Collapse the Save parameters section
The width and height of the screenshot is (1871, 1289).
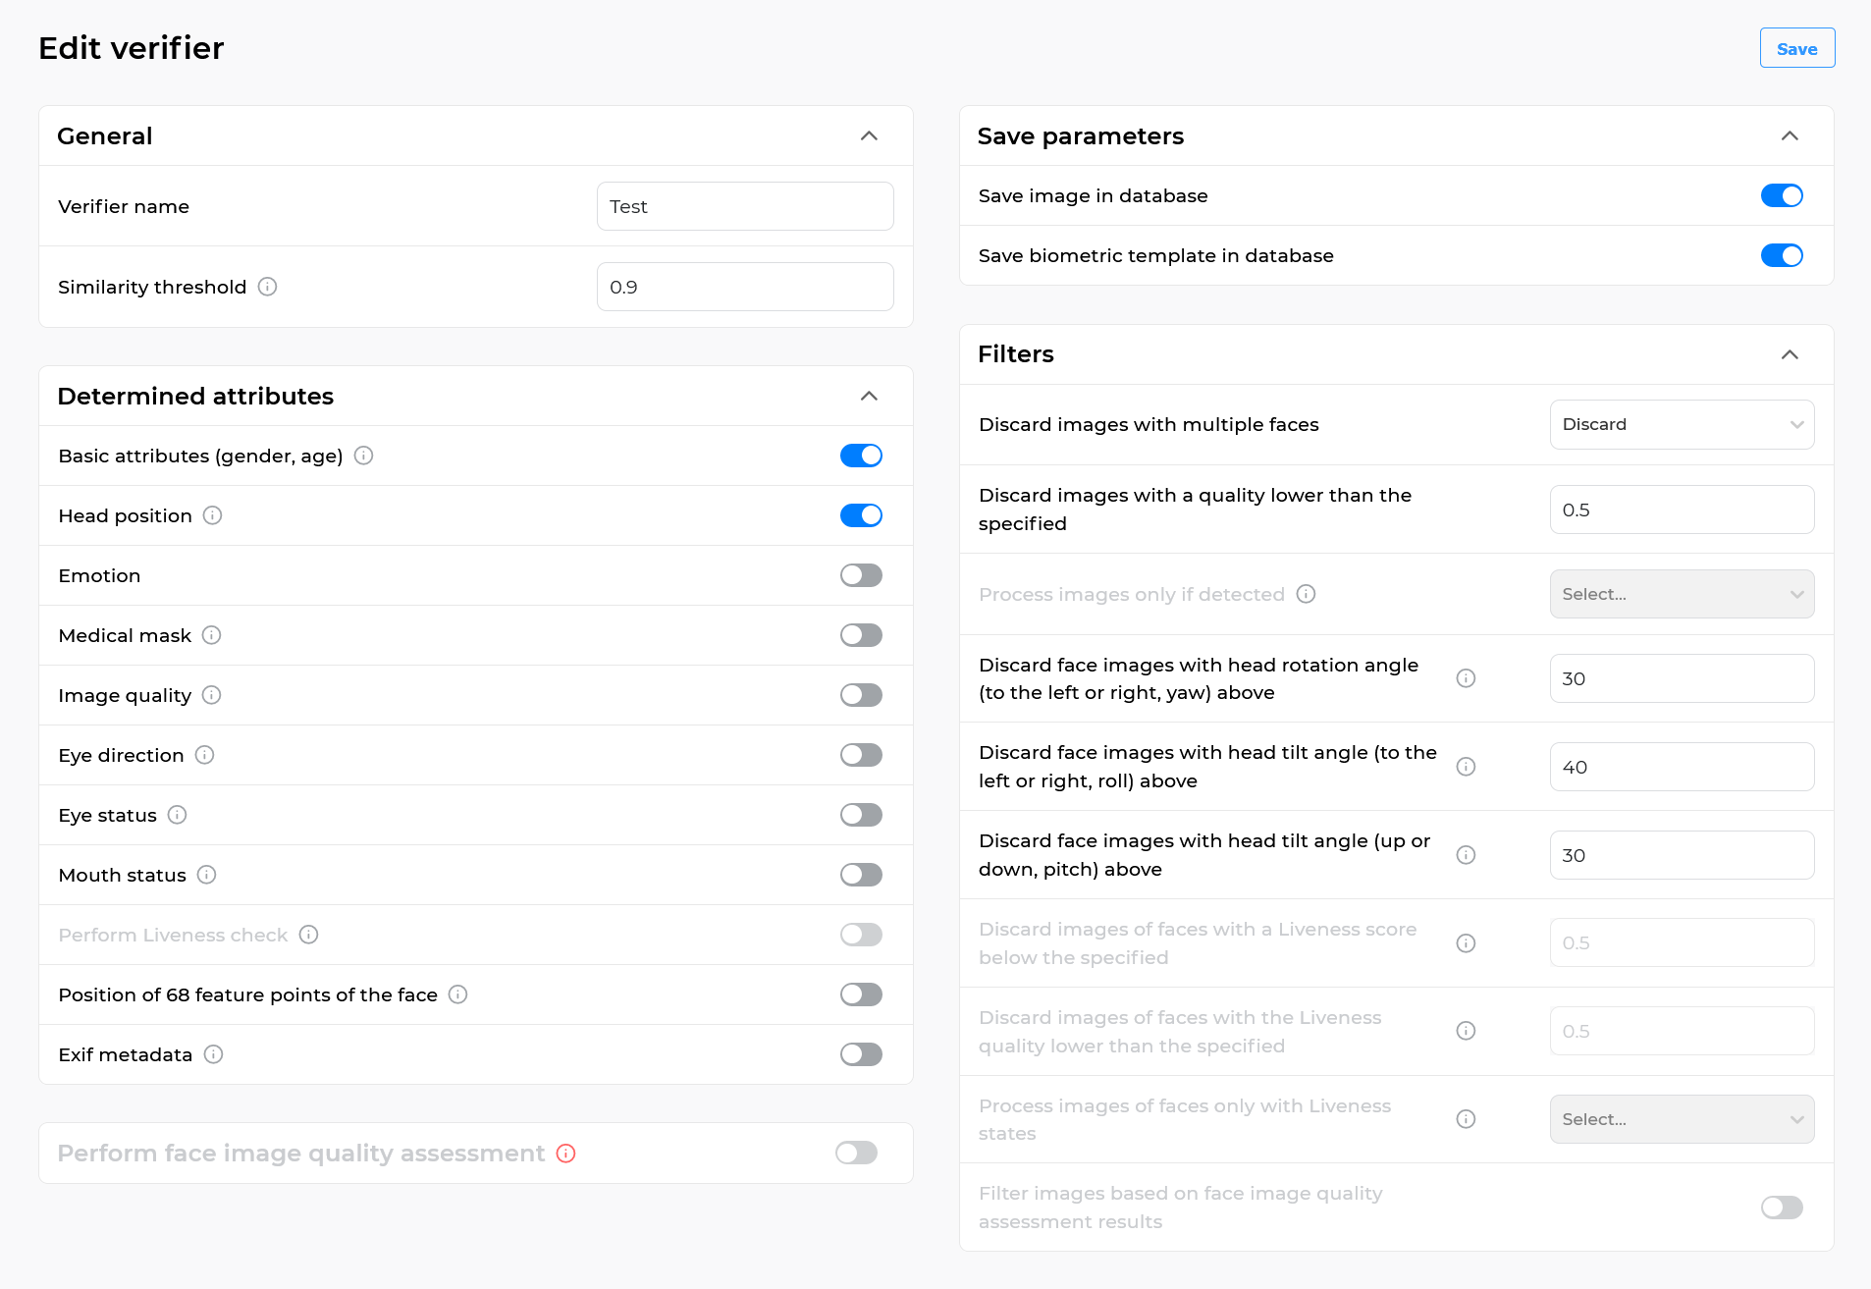(x=1790, y=135)
